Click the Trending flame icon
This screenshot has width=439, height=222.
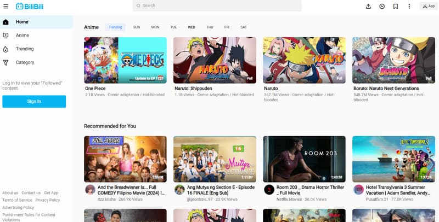pos(5,49)
